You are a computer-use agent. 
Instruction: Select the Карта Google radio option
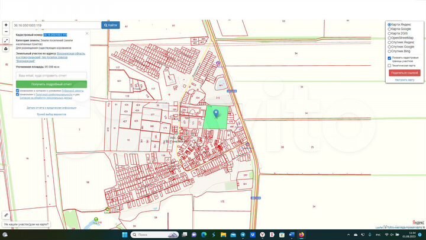389,29
